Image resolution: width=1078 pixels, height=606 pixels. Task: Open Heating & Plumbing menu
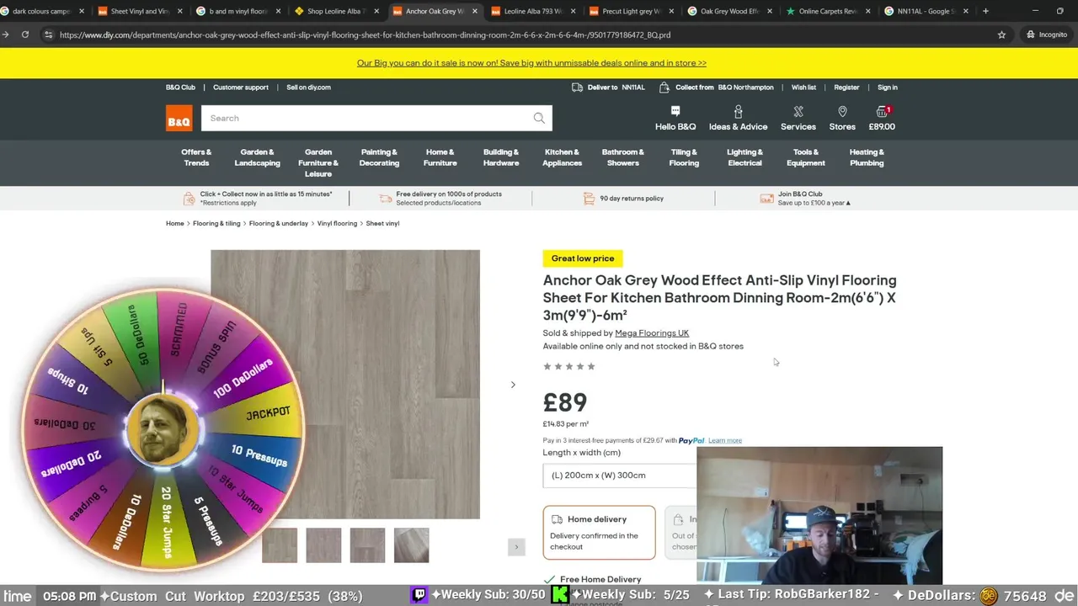click(x=867, y=157)
